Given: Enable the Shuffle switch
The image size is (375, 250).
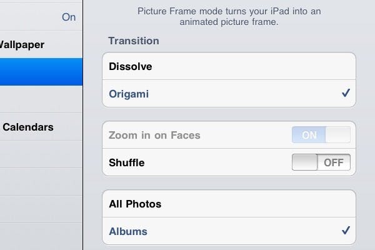Looking at the screenshot, I should coord(321,162).
